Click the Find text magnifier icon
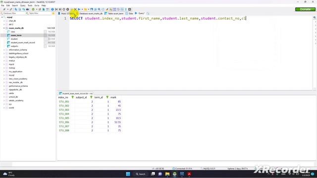This screenshot has width=317, height=178. [99, 9]
